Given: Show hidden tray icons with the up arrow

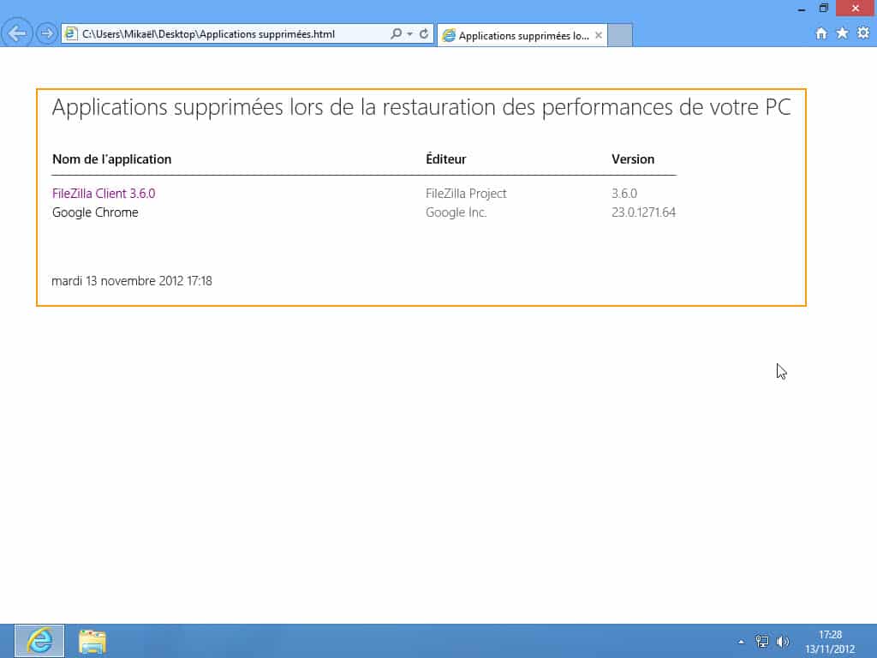Looking at the screenshot, I should pos(741,642).
